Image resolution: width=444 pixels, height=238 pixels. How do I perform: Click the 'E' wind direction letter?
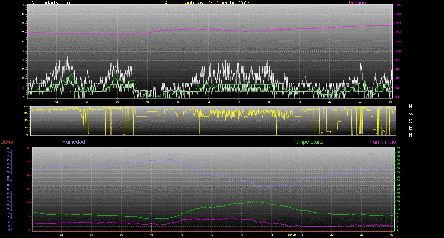click(411, 127)
